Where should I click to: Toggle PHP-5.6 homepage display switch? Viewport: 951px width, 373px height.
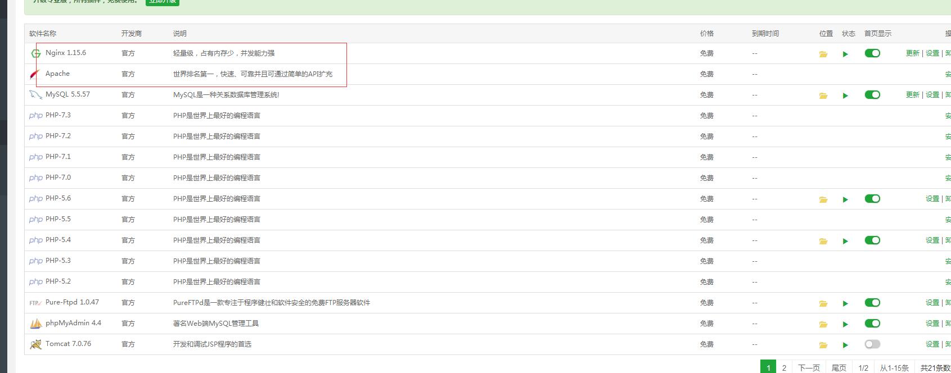(x=872, y=198)
